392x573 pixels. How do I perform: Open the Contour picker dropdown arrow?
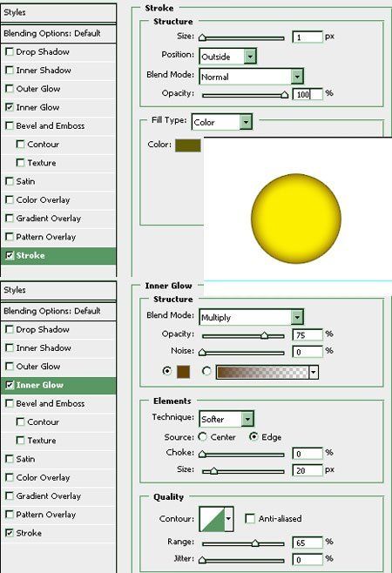coord(228,518)
